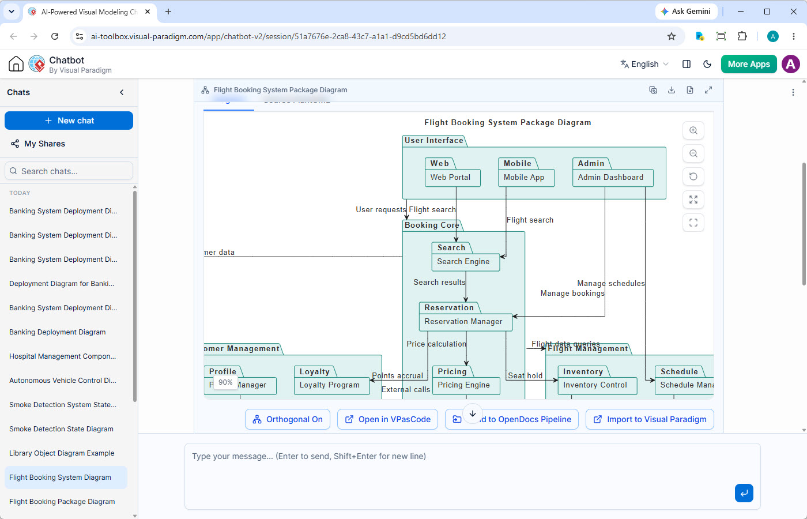
Task: Reload the page
Action: 55,36
